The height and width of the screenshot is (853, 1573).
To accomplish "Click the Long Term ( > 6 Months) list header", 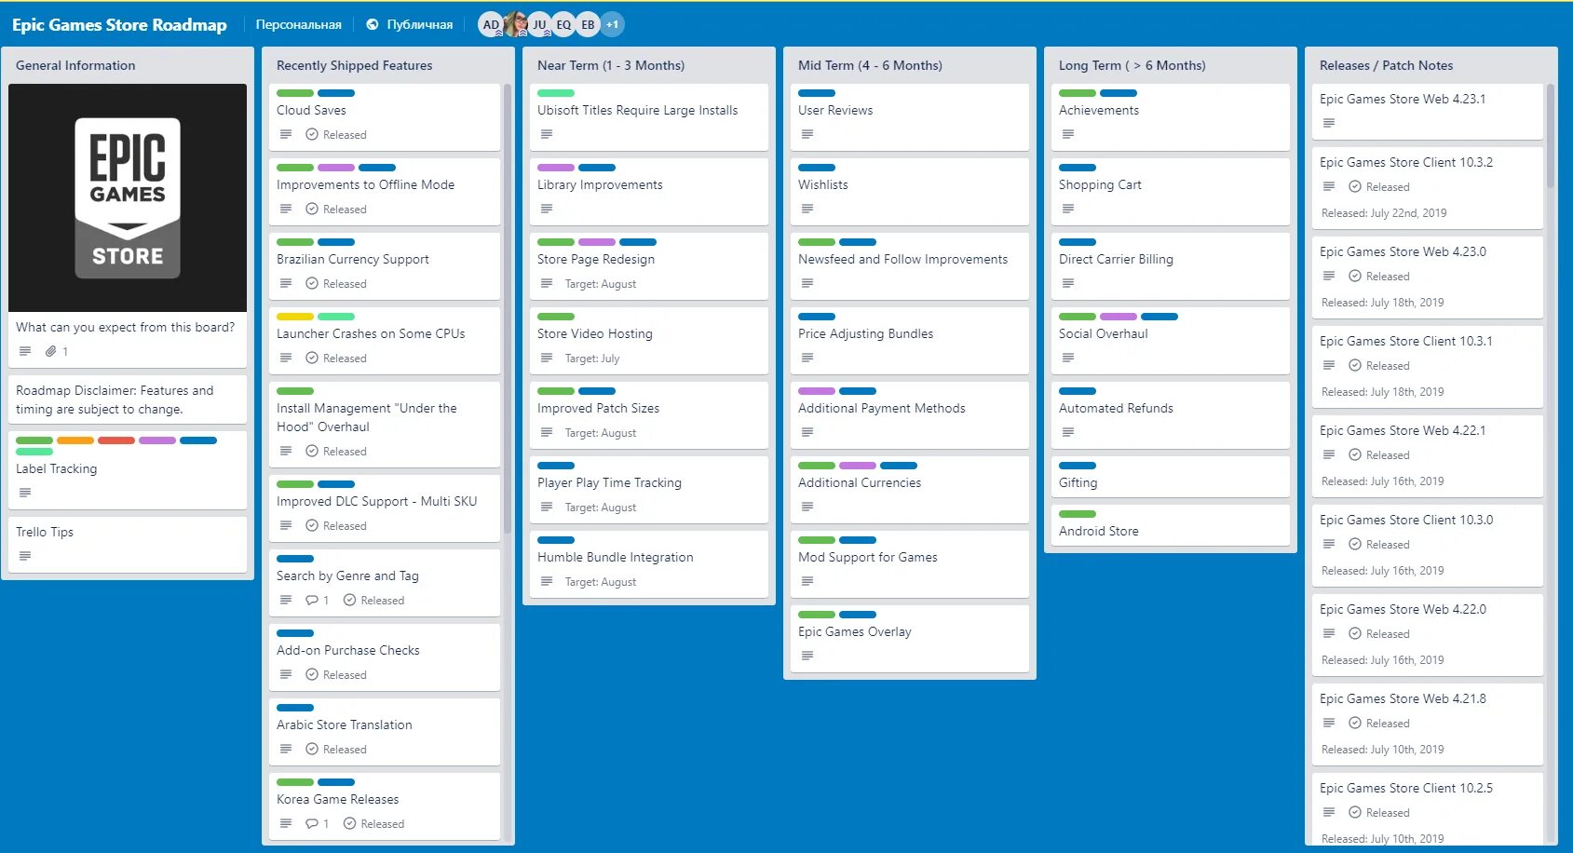I will coord(1132,65).
